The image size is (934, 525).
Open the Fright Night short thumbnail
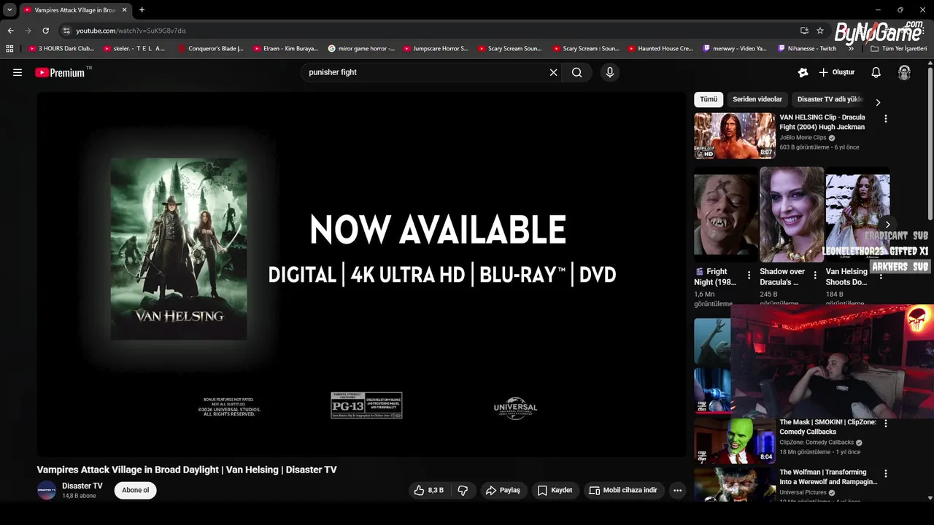click(x=726, y=214)
